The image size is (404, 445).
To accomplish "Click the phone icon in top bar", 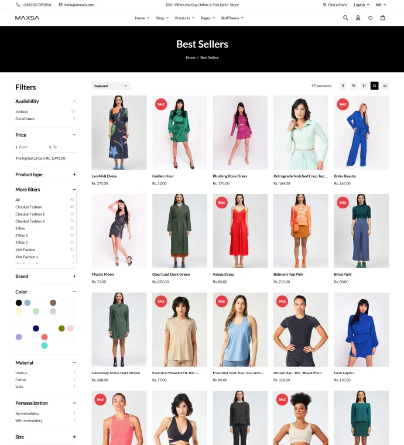I will click(x=18, y=5).
